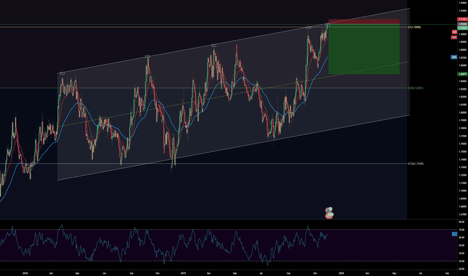
Task: Click the 2020 label on the time axis
Action: [341, 273]
